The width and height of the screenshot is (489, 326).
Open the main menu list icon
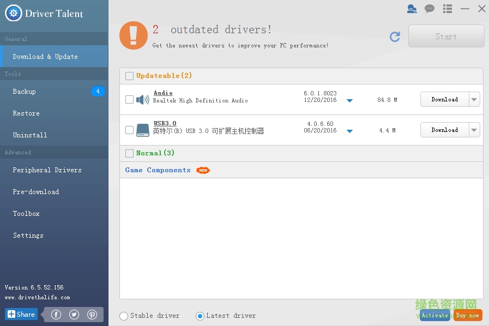pos(447,9)
